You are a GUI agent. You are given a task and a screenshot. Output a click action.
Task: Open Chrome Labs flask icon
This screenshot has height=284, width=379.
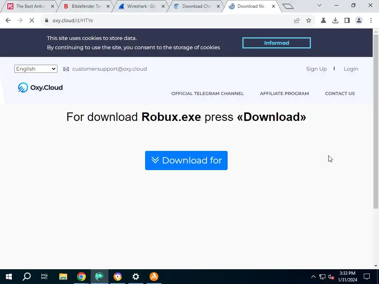click(x=323, y=21)
